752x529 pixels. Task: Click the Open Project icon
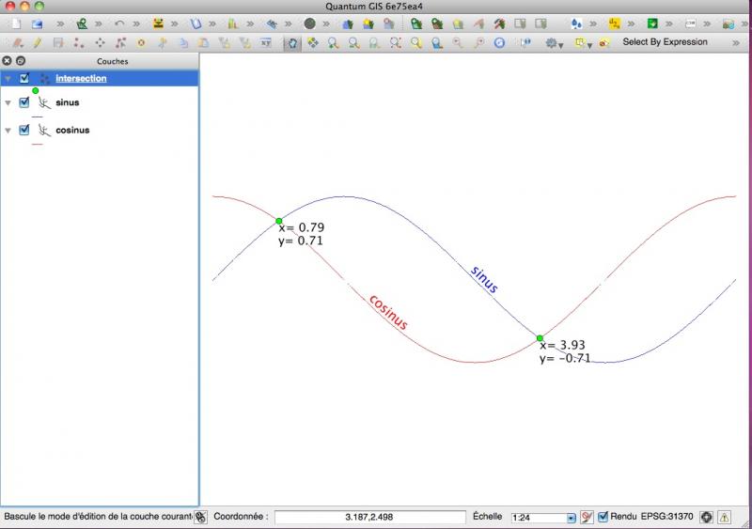(x=38, y=23)
